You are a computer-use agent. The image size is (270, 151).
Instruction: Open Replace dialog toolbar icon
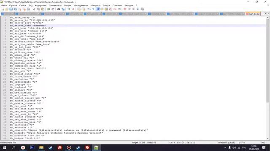click(63, 9)
